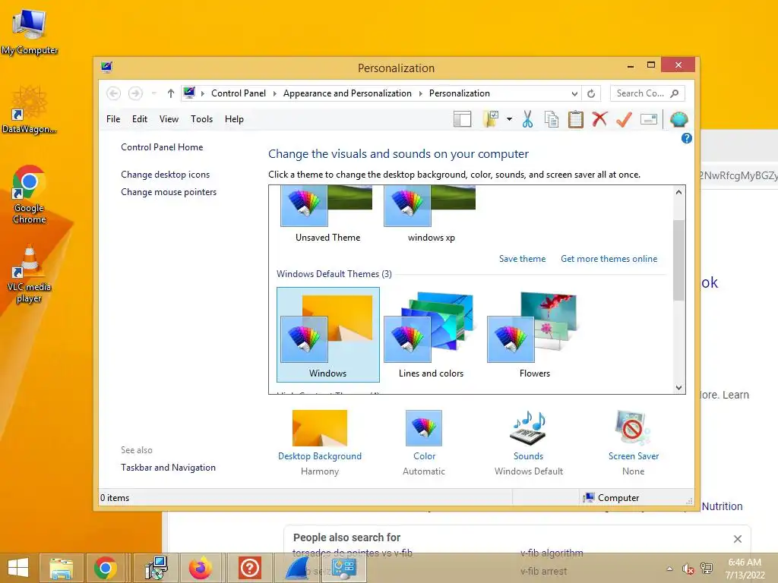The width and height of the screenshot is (778, 583).
Task: Open Firefox from the taskbar
Action: 201,568
